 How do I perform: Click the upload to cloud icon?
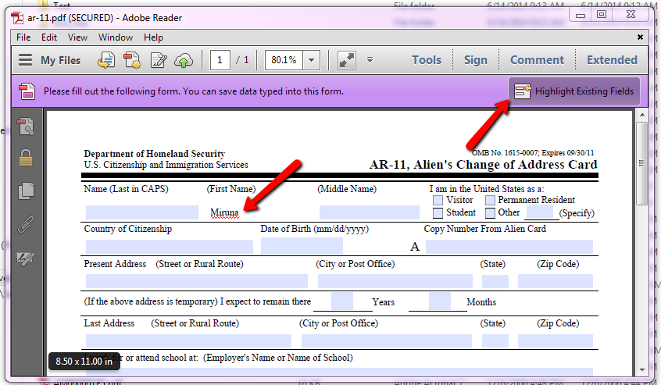(184, 60)
